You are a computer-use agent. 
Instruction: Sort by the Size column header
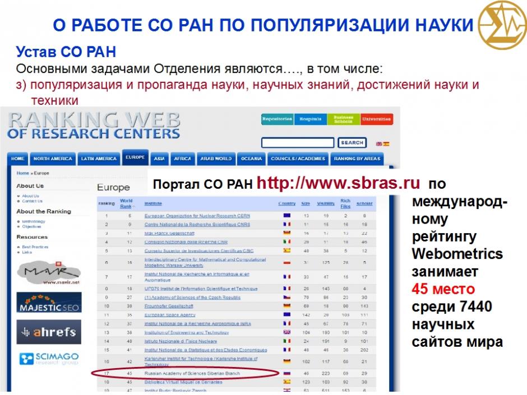click(x=306, y=203)
